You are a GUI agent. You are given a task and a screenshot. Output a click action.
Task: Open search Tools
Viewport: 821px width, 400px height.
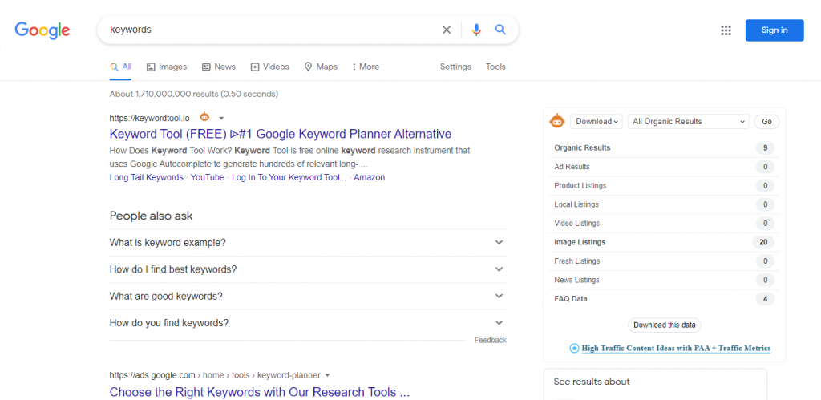[495, 67]
